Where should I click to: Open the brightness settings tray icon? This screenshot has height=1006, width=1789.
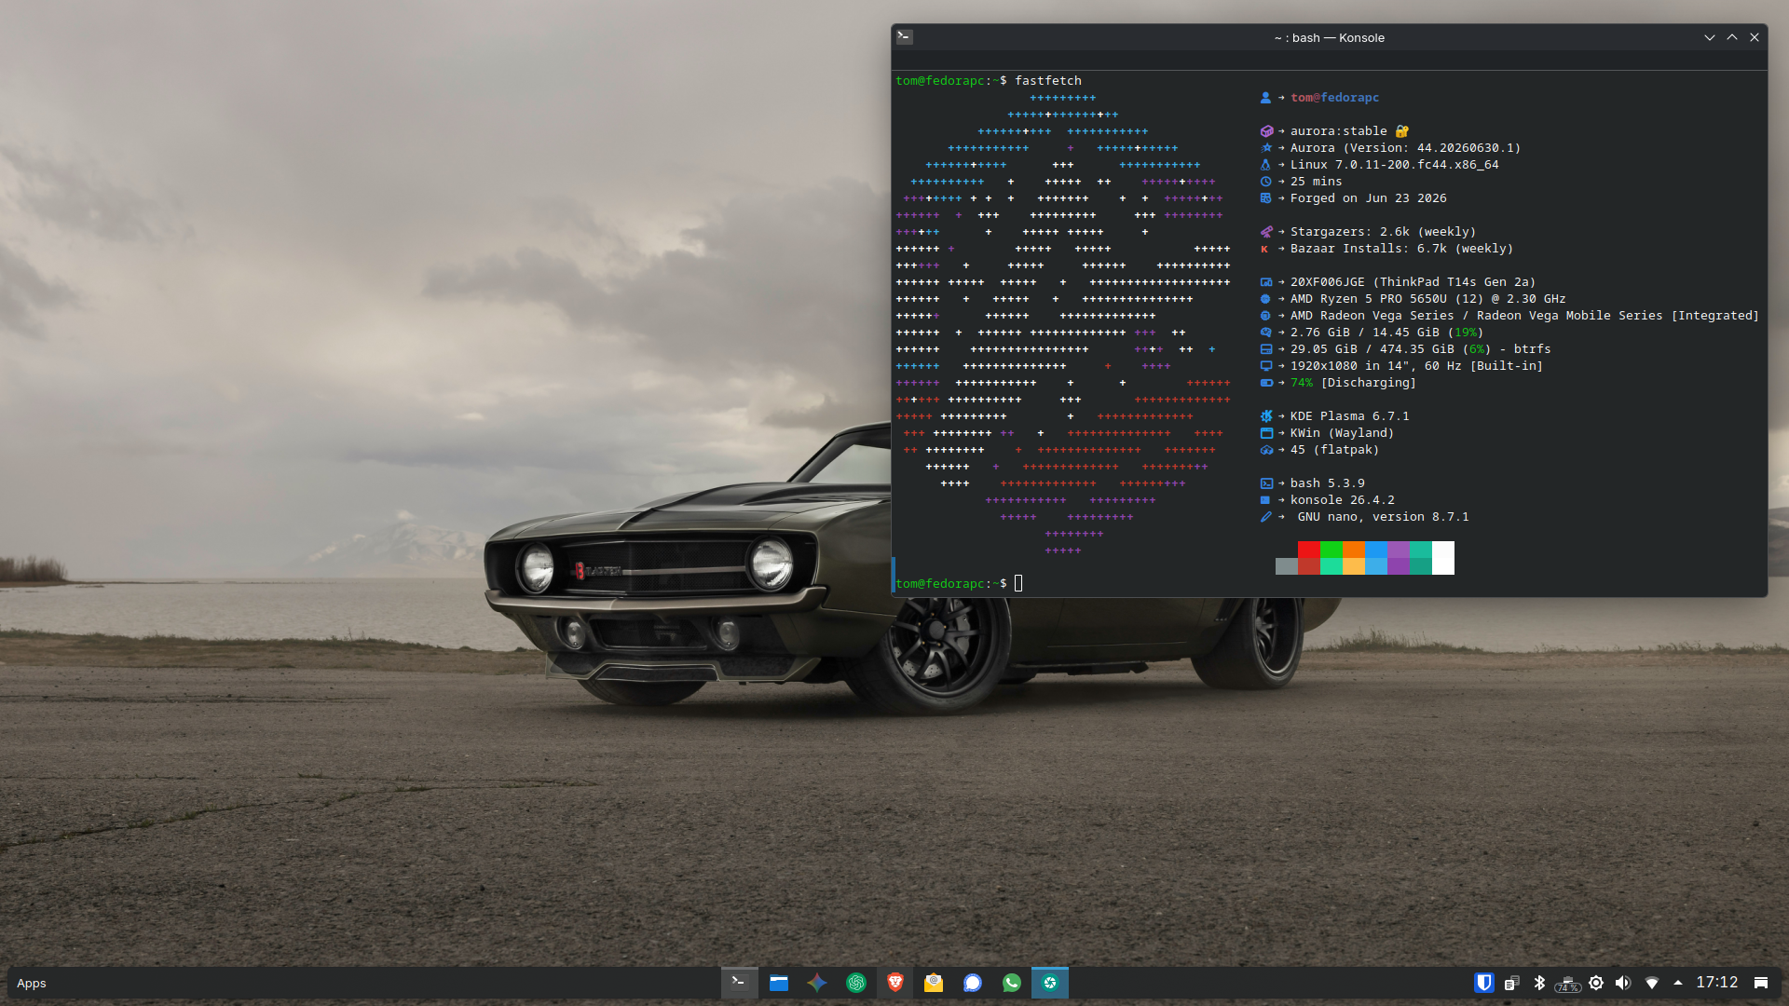(x=1596, y=983)
